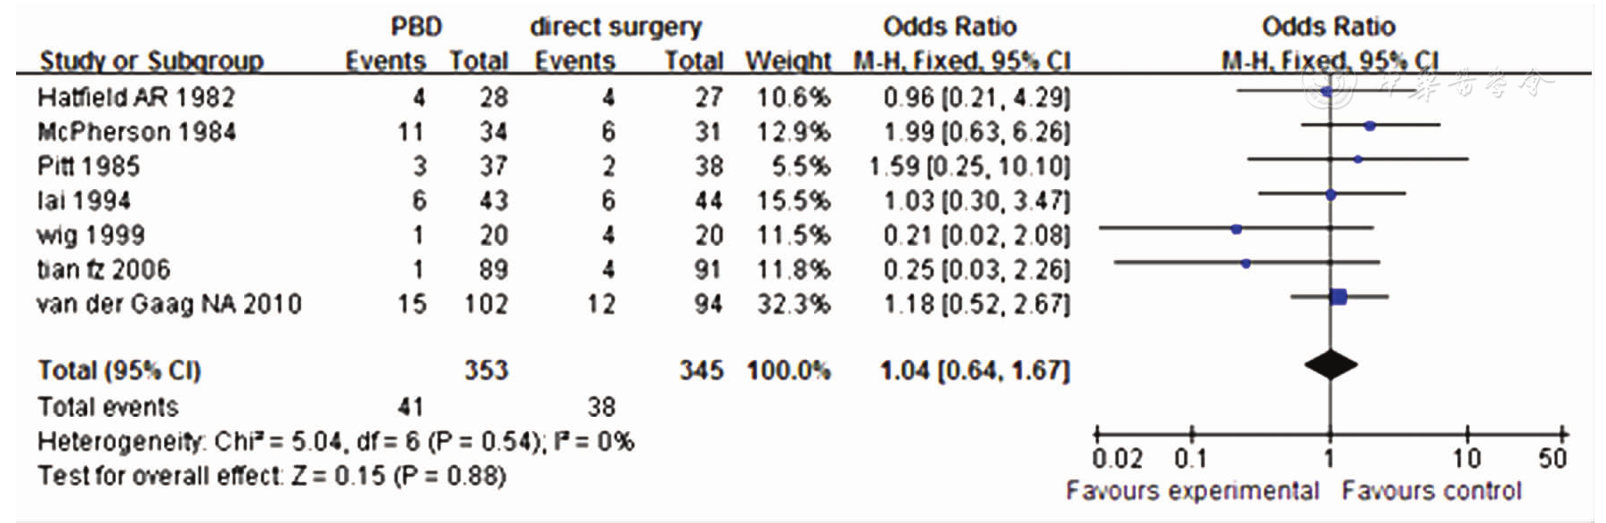
Task: Click the Favours experimental axis label
Action: point(1192,491)
